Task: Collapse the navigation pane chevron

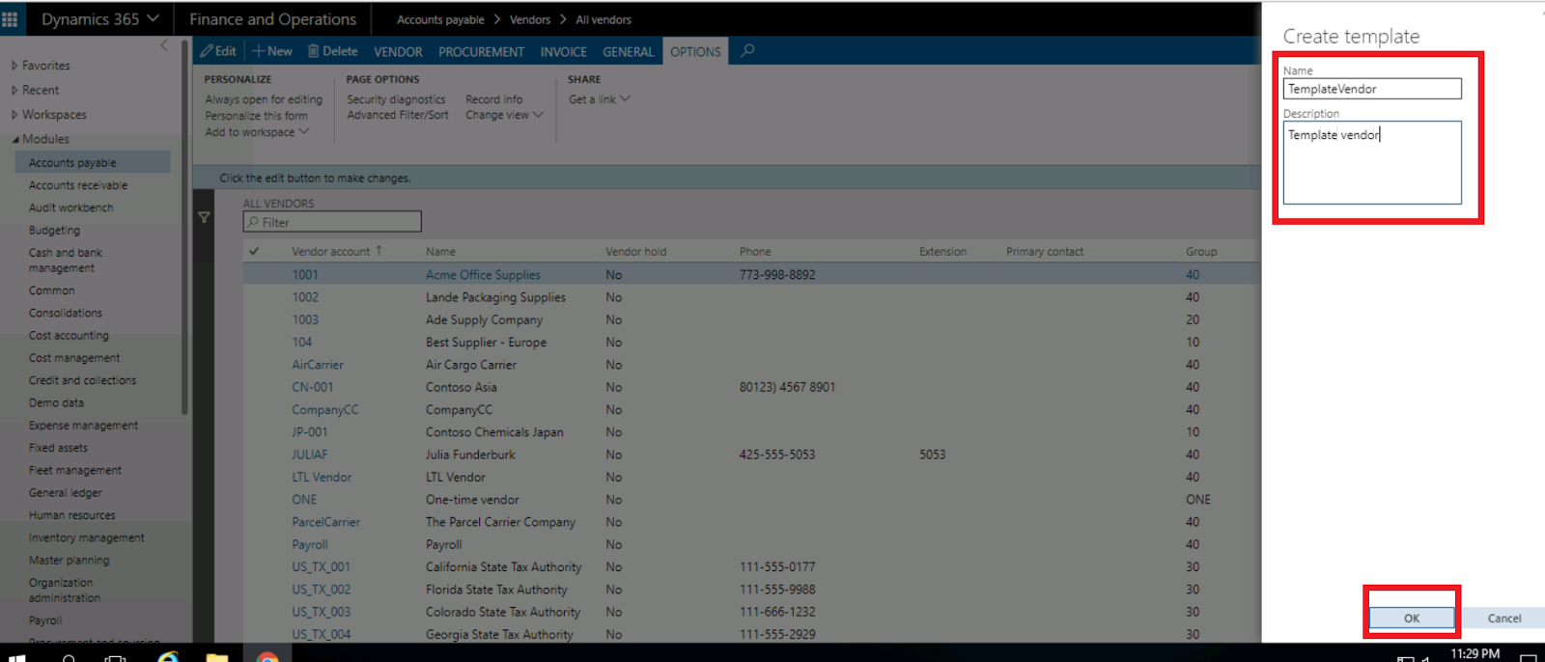Action: (x=164, y=45)
